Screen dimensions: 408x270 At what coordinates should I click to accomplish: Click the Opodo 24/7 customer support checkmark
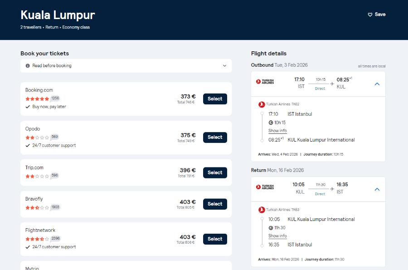click(x=28, y=146)
